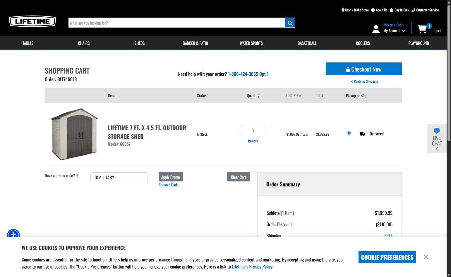Click the Apply Promo button
451x277 pixels.
point(171,177)
